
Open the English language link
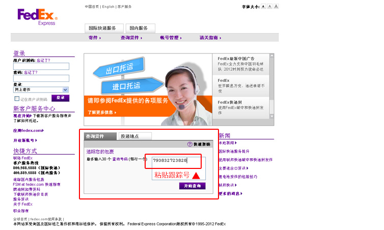click(108, 7)
